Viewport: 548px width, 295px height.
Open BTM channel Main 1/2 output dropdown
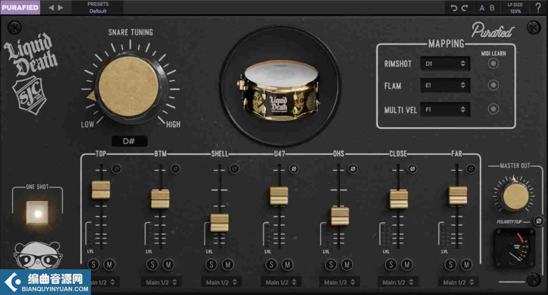161,282
